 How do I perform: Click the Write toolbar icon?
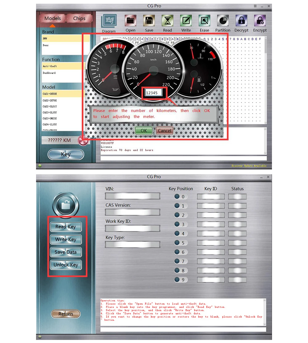(x=186, y=21)
